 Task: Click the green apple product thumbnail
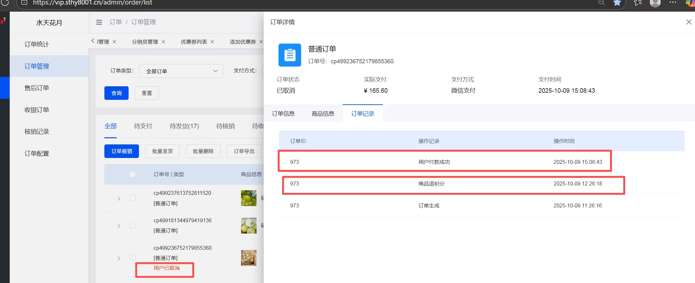coord(248,198)
